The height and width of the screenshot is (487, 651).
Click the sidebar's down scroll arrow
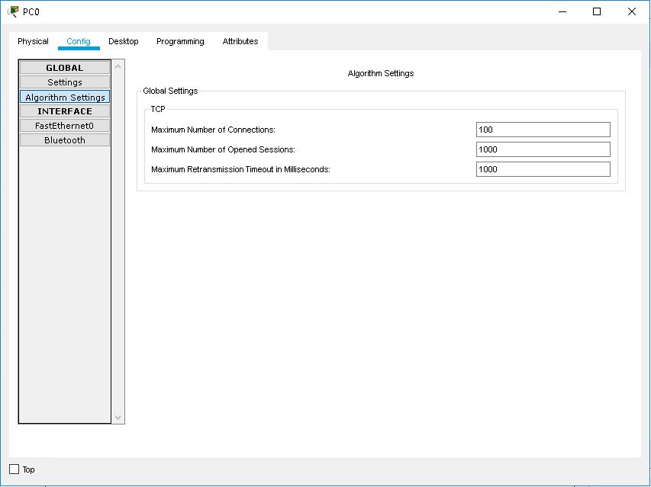tap(117, 418)
